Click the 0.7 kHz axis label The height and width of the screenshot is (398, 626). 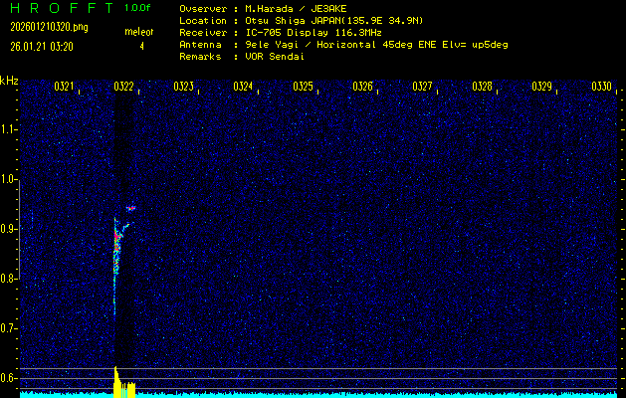click(10, 328)
